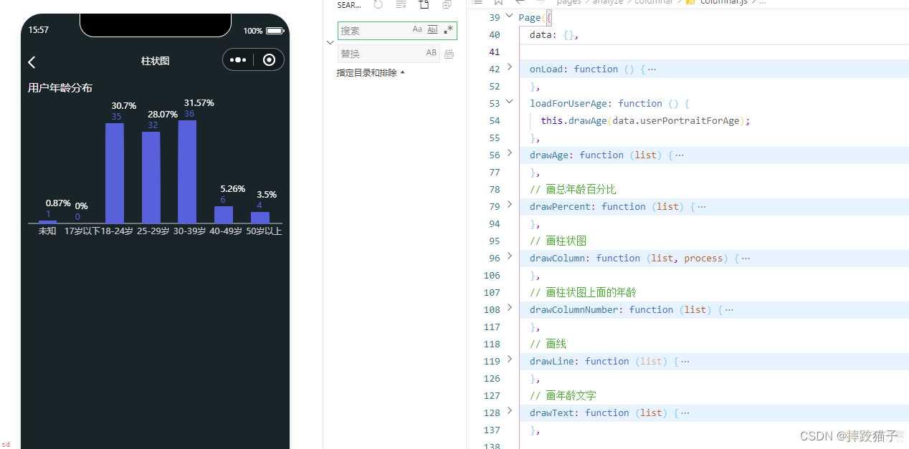Click the 柱状图 page title in simulator
909x449 pixels.
click(x=156, y=61)
